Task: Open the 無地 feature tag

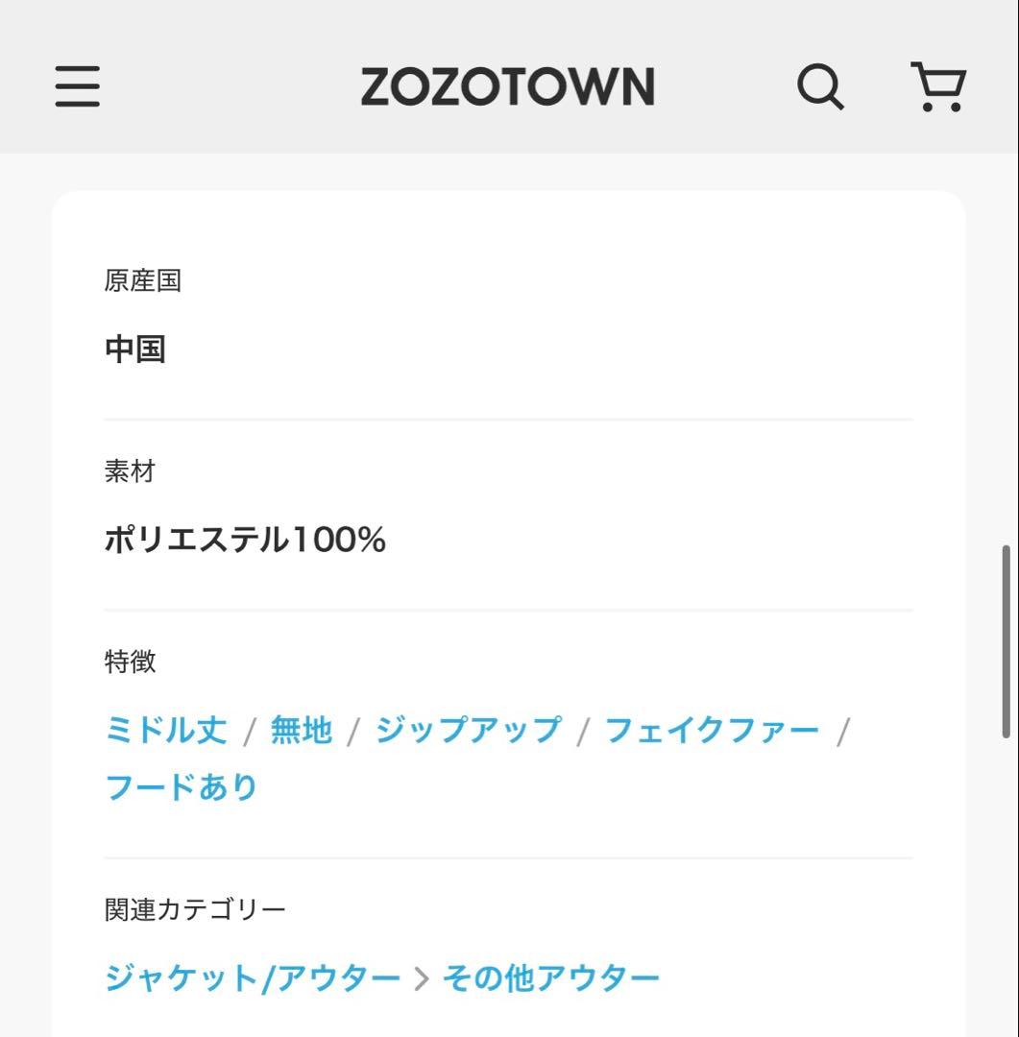Action: tap(301, 731)
